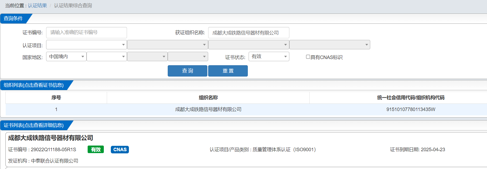Click the issuer 中泰联合认证有限公司
487x169 pixels.
pyautogui.click(x=54, y=161)
